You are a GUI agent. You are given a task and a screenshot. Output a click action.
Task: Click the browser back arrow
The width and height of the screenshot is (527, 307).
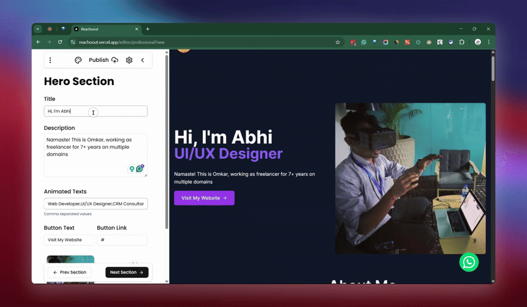click(38, 42)
